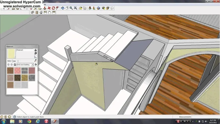The image size is (220, 124).
Task: Pick the Sample Paint eyedropper
Action: 36,61
